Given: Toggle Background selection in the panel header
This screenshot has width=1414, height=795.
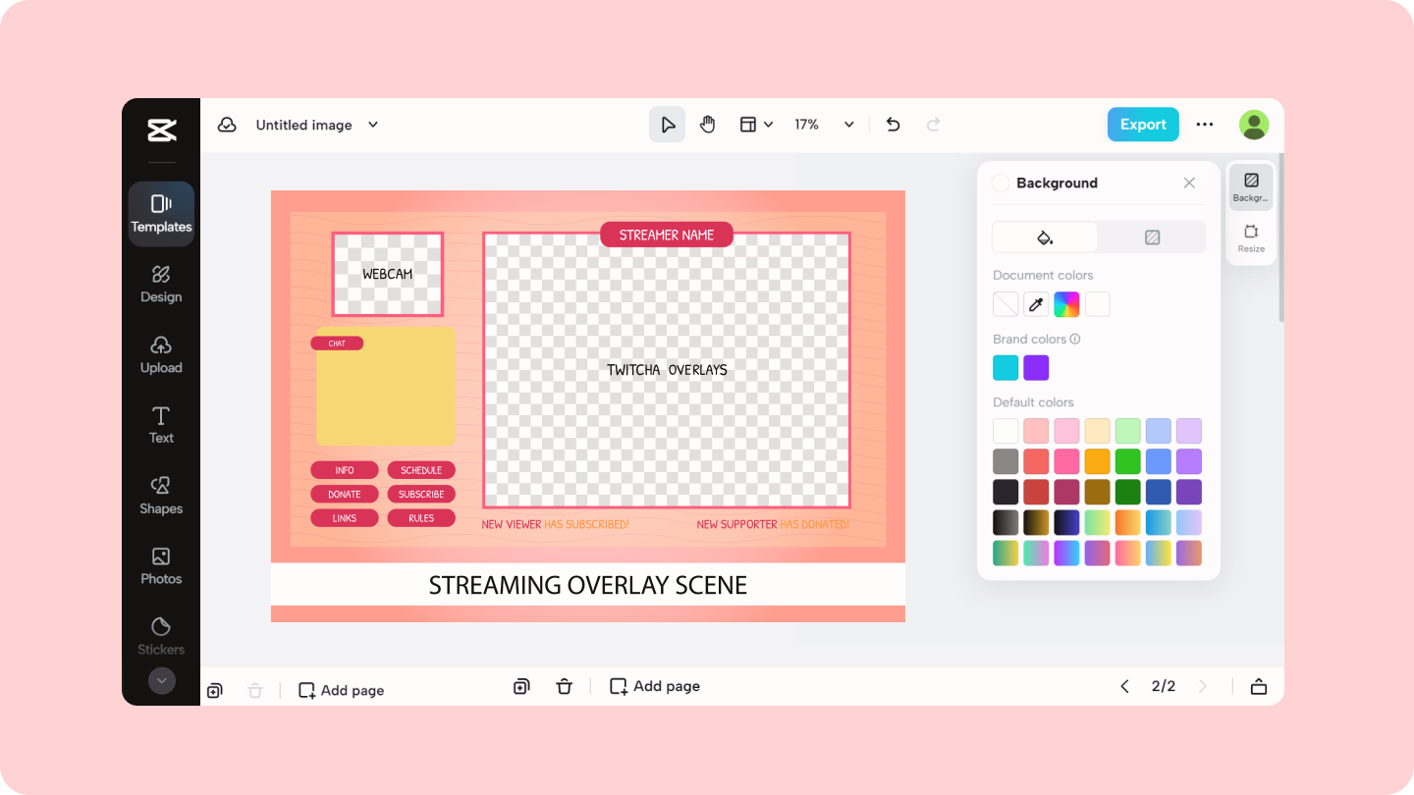Looking at the screenshot, I should coord(1001,183).
